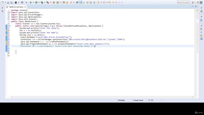Click the Back navigation arrow icon

(113, 2)
